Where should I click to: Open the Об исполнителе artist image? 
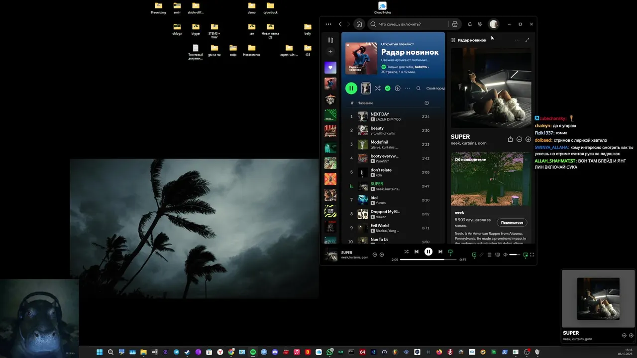(x=491, y=179)
